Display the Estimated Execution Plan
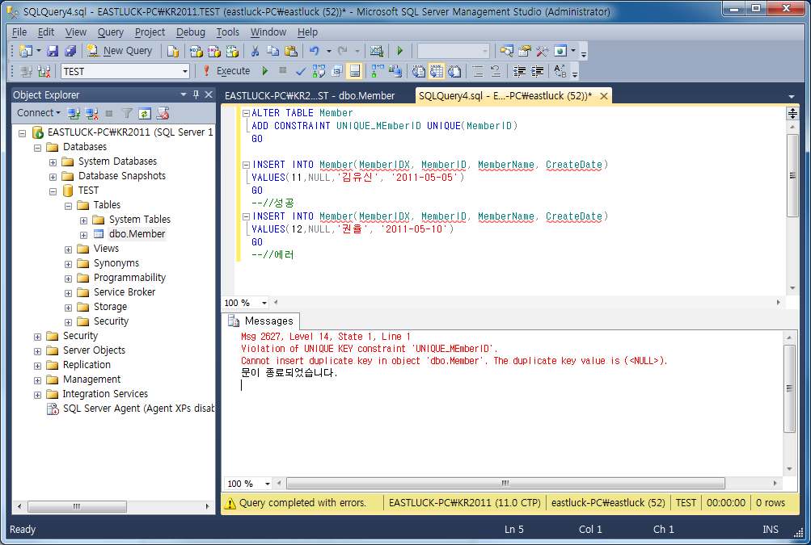 (319, 71)
